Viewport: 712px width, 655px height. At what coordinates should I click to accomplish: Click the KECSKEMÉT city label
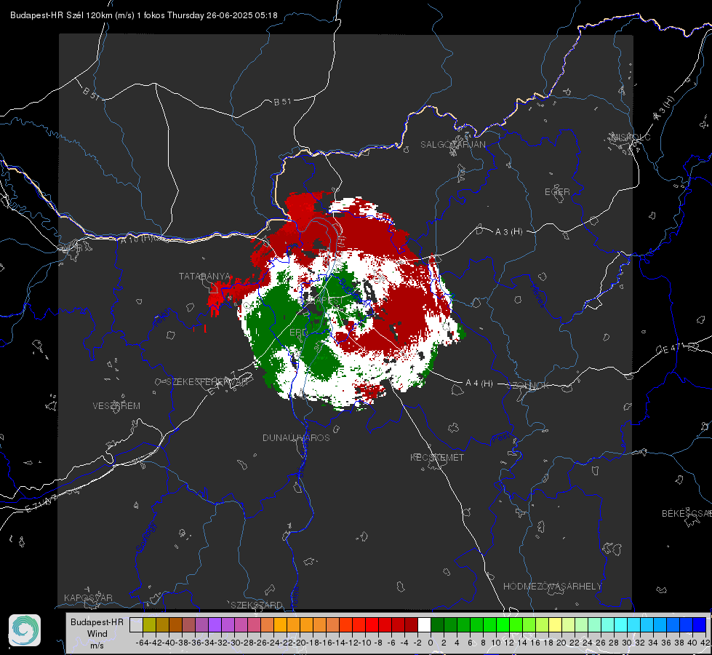[x=437, y=457]
